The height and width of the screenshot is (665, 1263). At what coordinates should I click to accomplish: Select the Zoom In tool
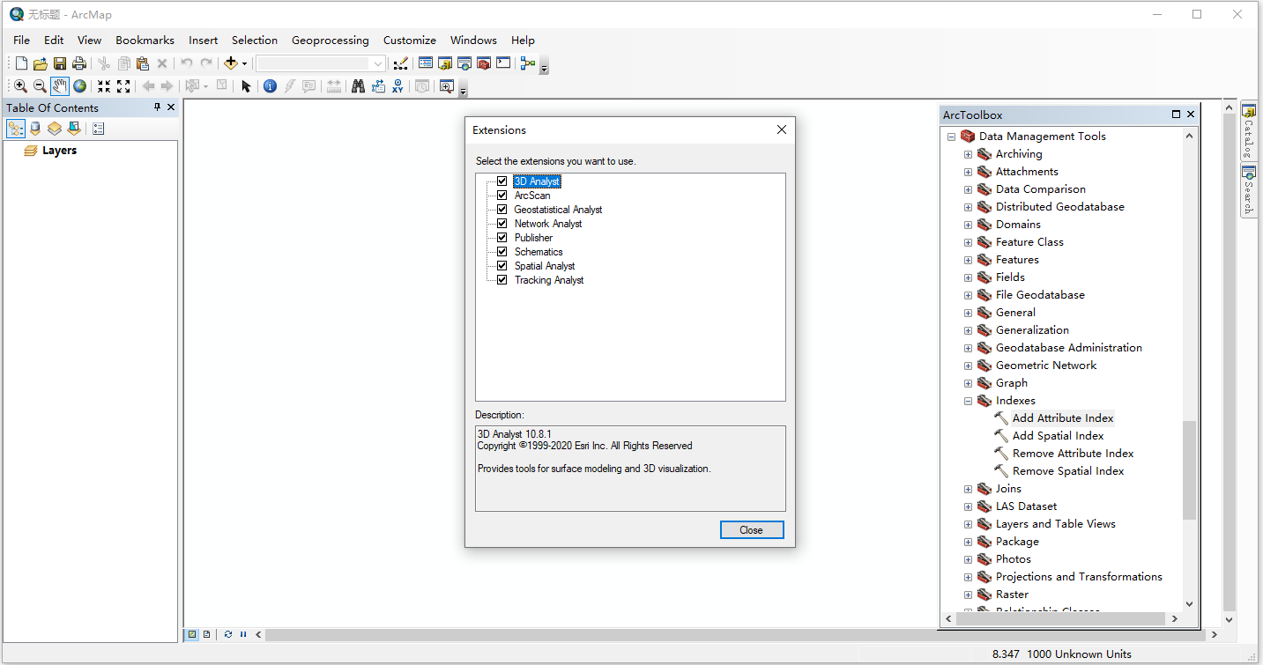20,86
